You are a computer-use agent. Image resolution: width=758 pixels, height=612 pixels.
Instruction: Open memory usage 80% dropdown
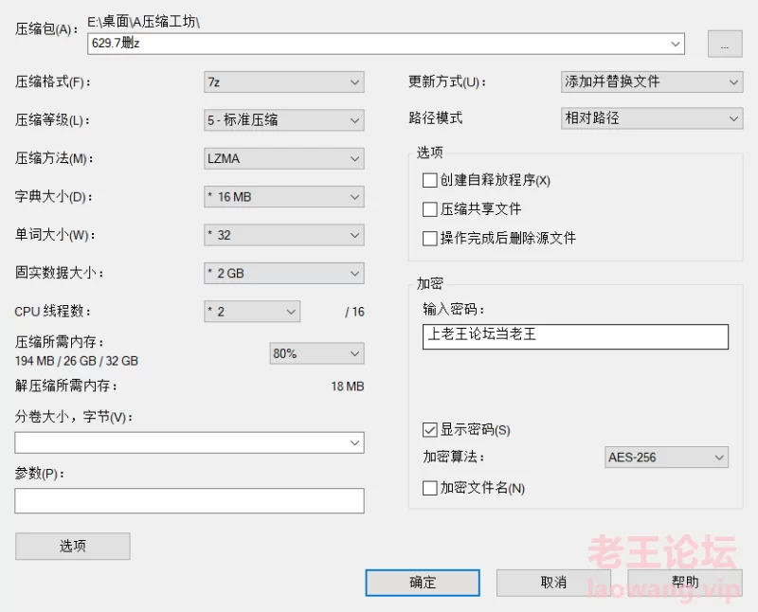tap(316, 353)
